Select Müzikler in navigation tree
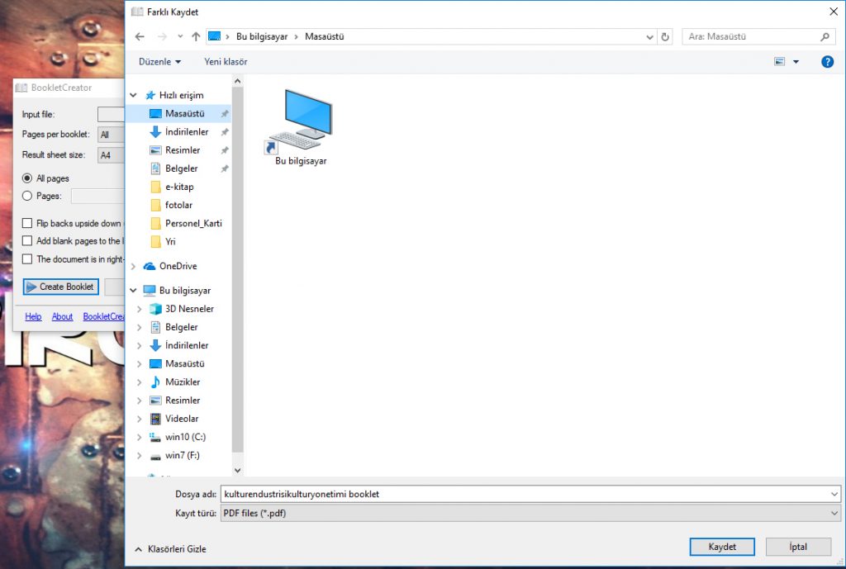This screenshot has width=846, height=569. tap(183, 382)
